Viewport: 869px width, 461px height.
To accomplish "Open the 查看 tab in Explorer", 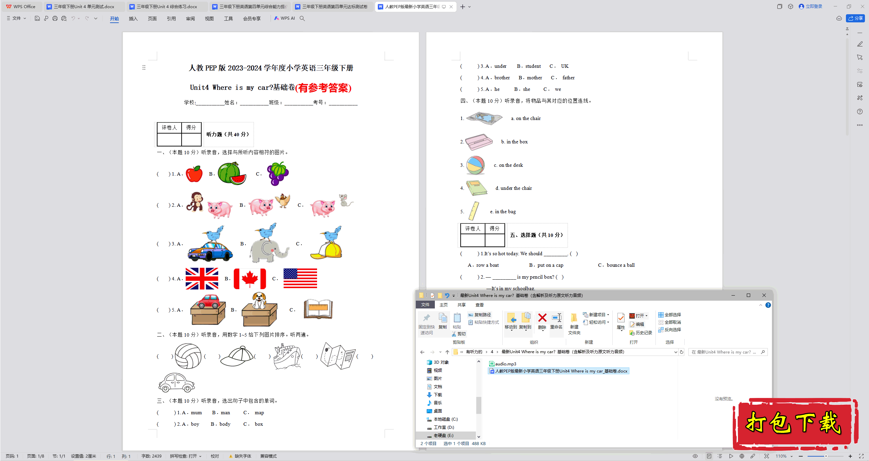I will pyautogui.click(x=480, y=305).
